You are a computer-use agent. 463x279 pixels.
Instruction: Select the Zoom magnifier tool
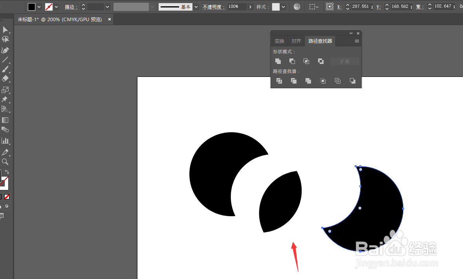(x=5, y=162)
